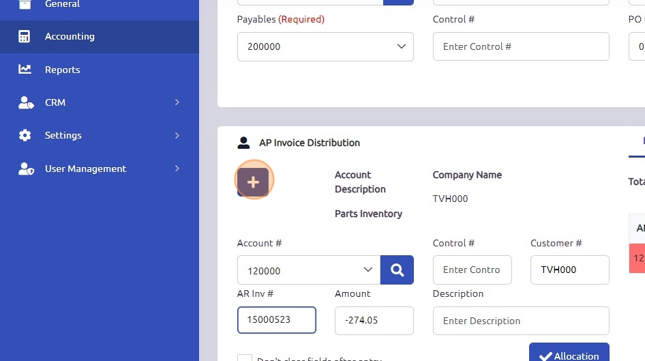Click the Customer # field with TVH000

coord(570,270)
